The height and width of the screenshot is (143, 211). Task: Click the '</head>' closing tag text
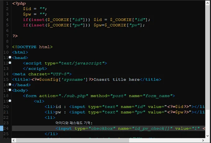tap(21, 85)
